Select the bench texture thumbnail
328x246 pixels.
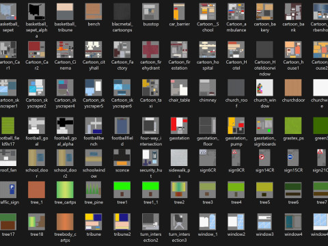pyautogui.click(x=94, y=12)
